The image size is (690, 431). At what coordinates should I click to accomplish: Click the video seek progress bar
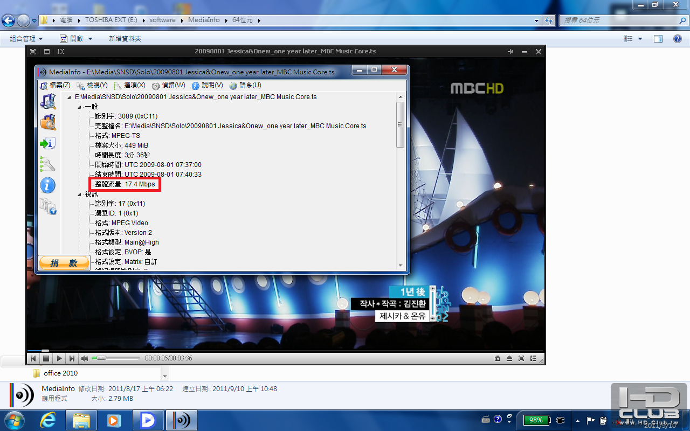pos(286,351)
